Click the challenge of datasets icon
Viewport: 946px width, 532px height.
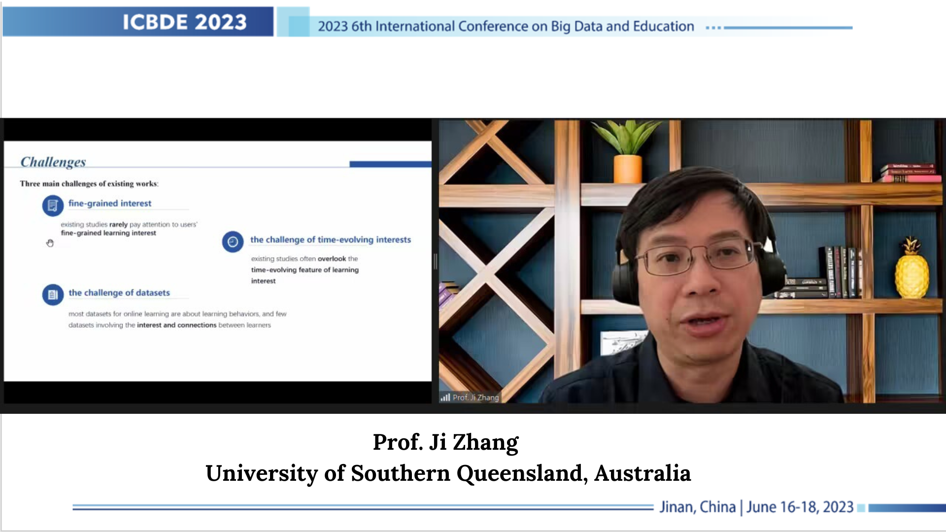click(53, 295)
